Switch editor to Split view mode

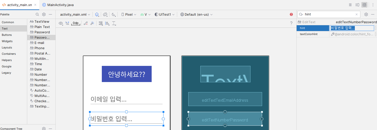coord(357,5)
